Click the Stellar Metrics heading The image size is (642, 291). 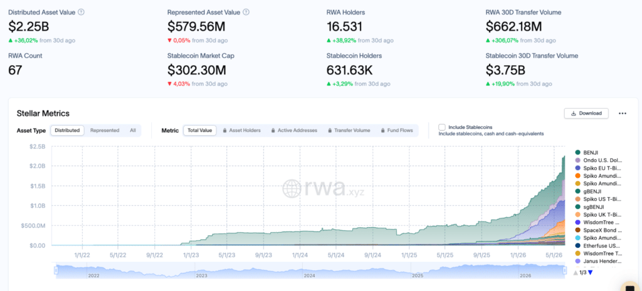[43, 113]
